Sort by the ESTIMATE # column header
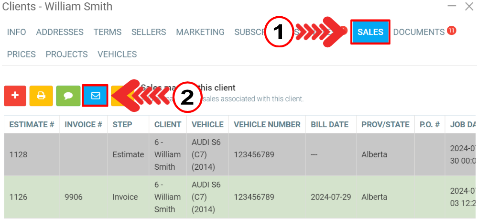 (x=32, y=124)
